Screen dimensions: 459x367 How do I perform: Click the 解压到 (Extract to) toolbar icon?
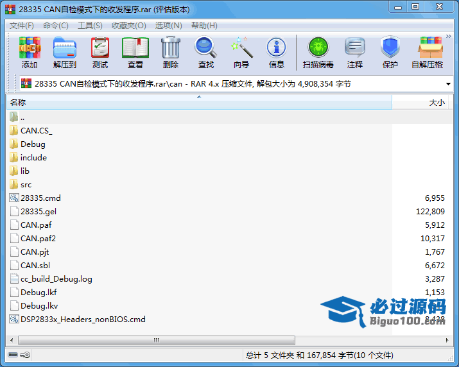click(64, 53)
